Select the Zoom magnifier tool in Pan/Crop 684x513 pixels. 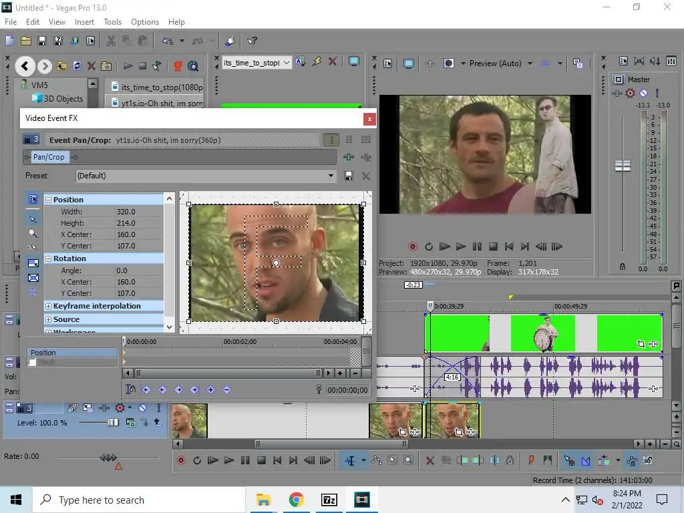tap(33, 233)
